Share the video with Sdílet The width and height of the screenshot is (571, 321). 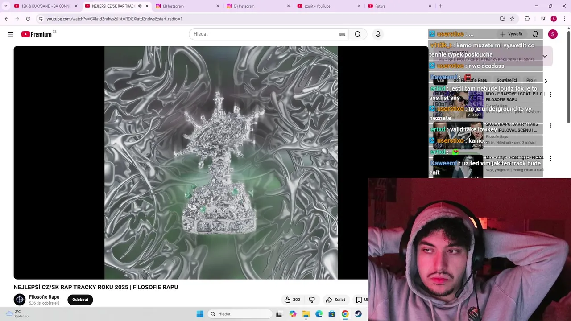coord(335,300)
